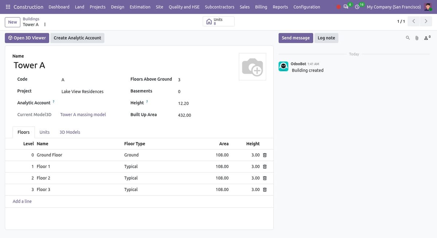Switch to the 3D Models tab
This screenshot has width=437, height=238.
[70, 132]
